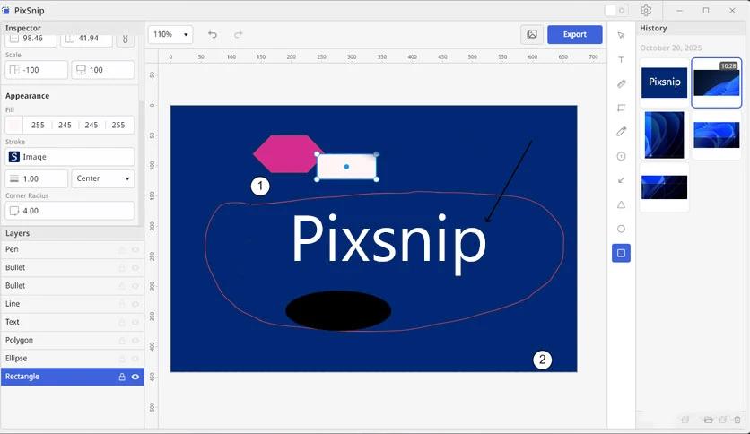Select the pointer selection tool

621,35
